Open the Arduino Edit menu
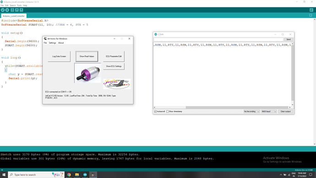Image resolution: width=316 pixels, height=178 pixels. pyautogui.click(x=7, y=6)
